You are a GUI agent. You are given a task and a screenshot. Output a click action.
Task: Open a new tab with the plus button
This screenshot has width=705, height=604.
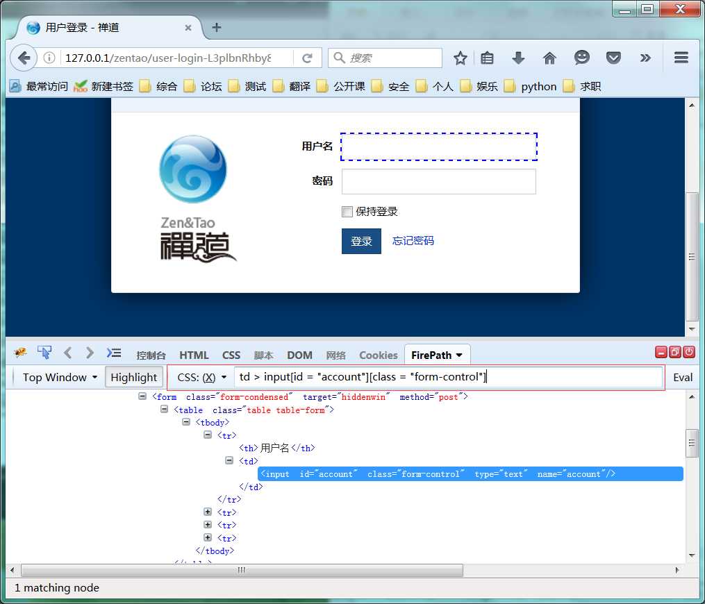(217, 27)
